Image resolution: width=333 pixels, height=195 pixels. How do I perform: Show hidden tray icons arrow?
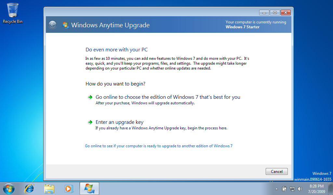click(x=276, y=189)
